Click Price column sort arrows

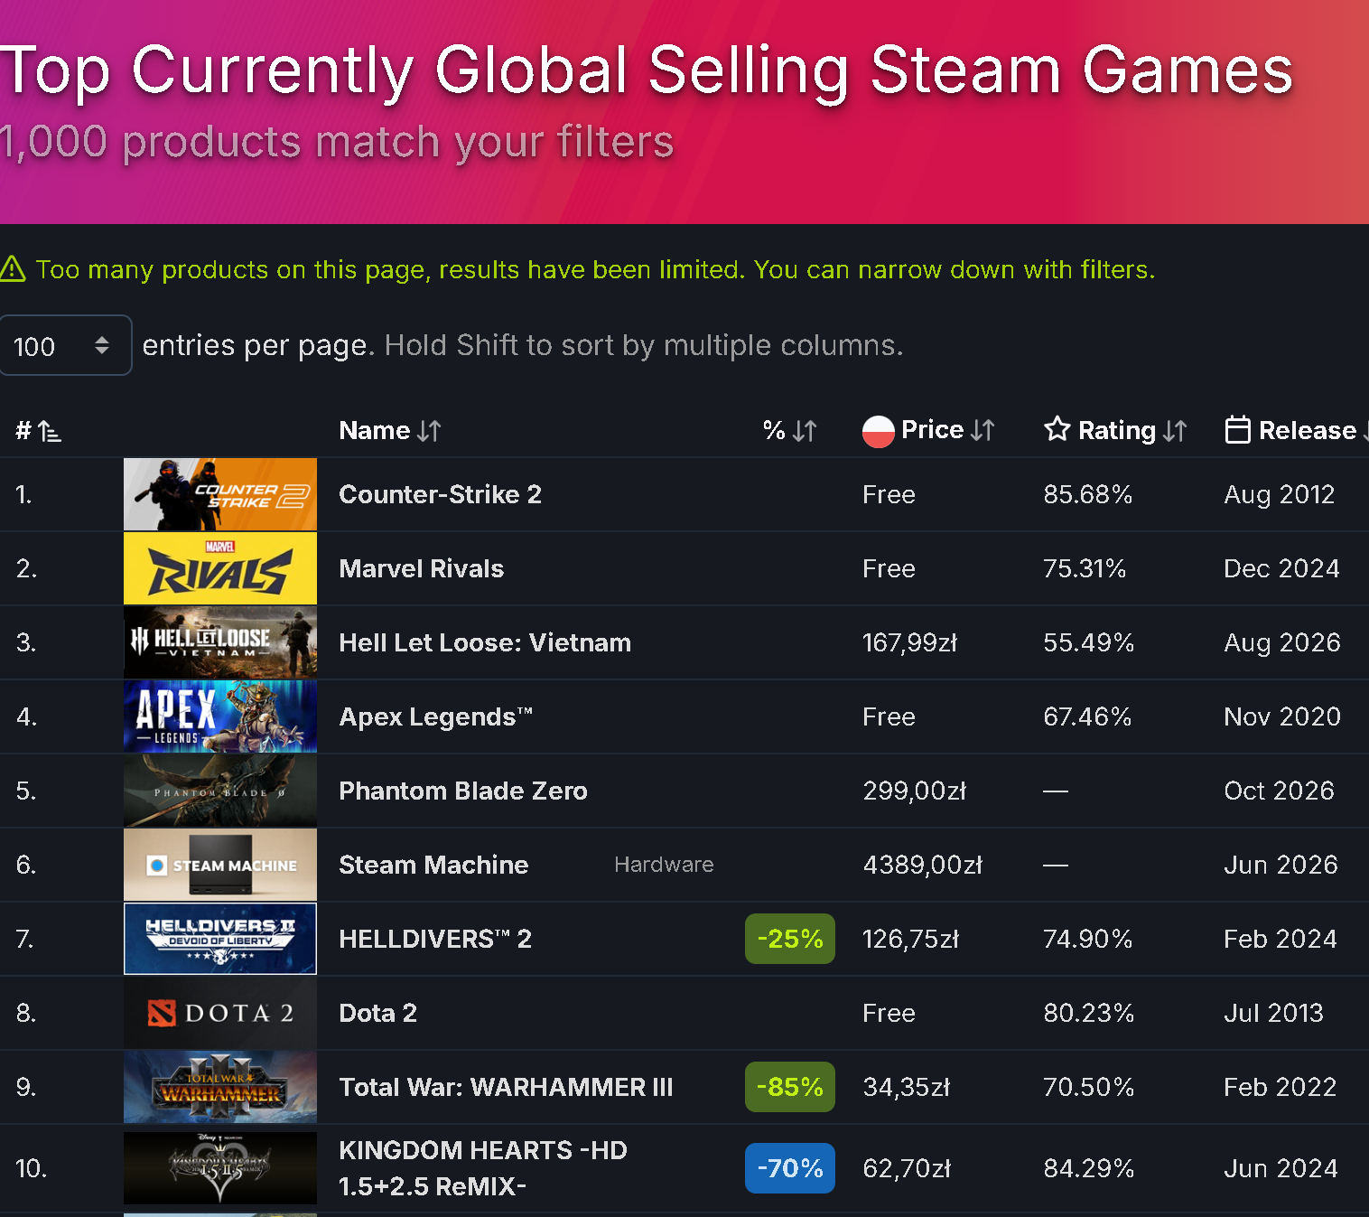pyautogui.click(x=983, y=431)
